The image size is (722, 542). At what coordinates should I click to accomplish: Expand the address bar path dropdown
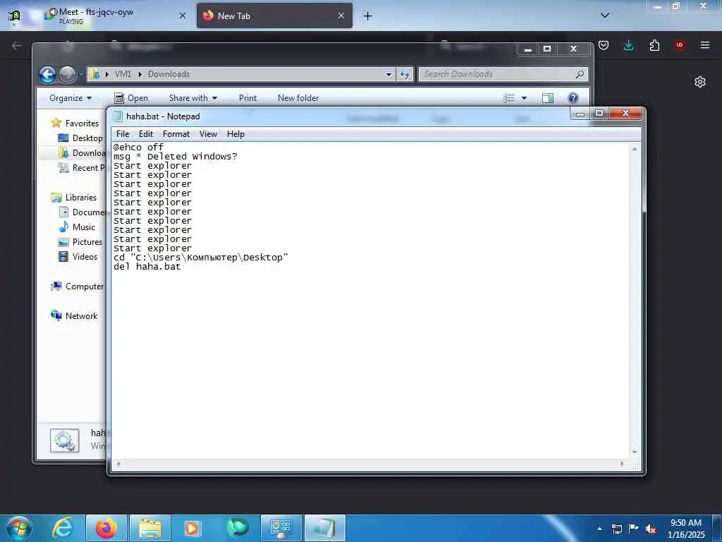pyautogui.click(x=388, y=74)
